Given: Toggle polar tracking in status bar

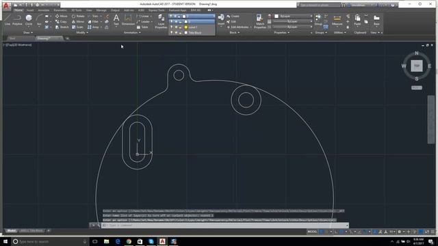Looking at the screenshot, I should click(x=342, y=232).
